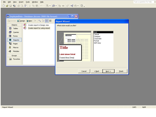This screenshot has height=117, width=156.
Task: Open the Window menu
Action: coord(35,2)
